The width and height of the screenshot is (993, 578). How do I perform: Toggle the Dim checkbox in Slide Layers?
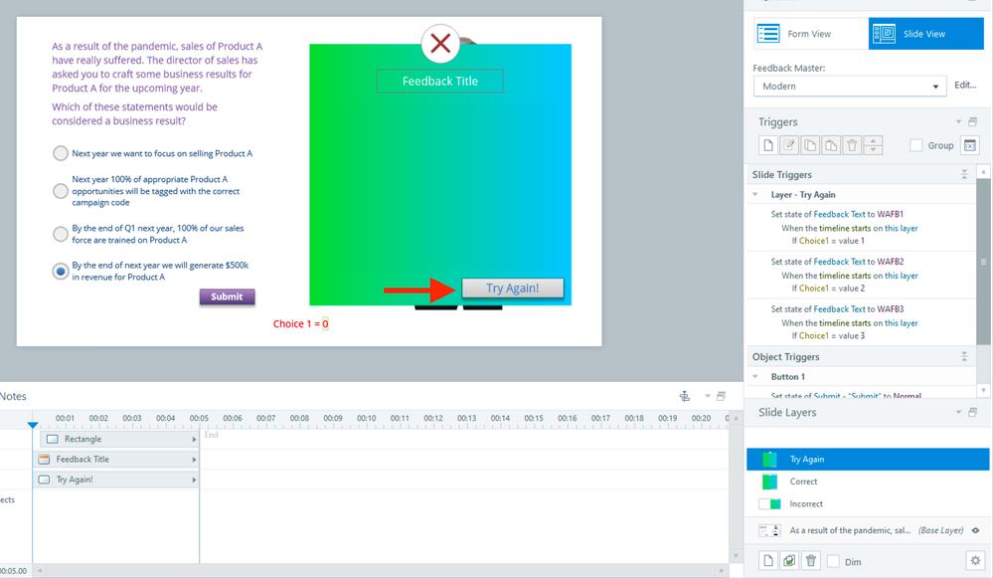833,561
